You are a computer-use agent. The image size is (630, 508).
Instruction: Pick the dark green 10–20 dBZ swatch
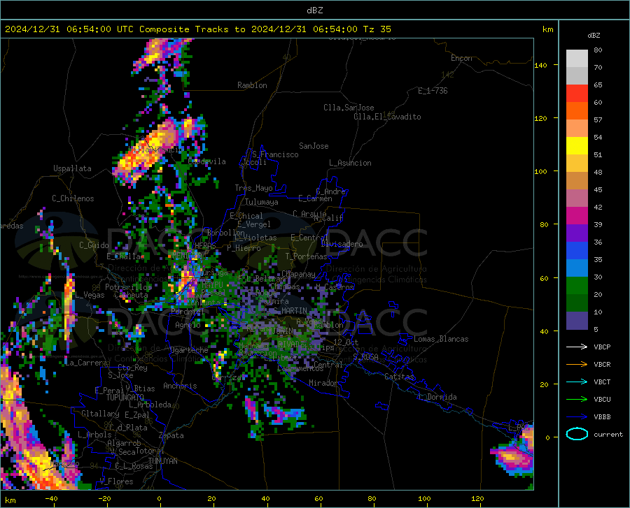[577, 303]
